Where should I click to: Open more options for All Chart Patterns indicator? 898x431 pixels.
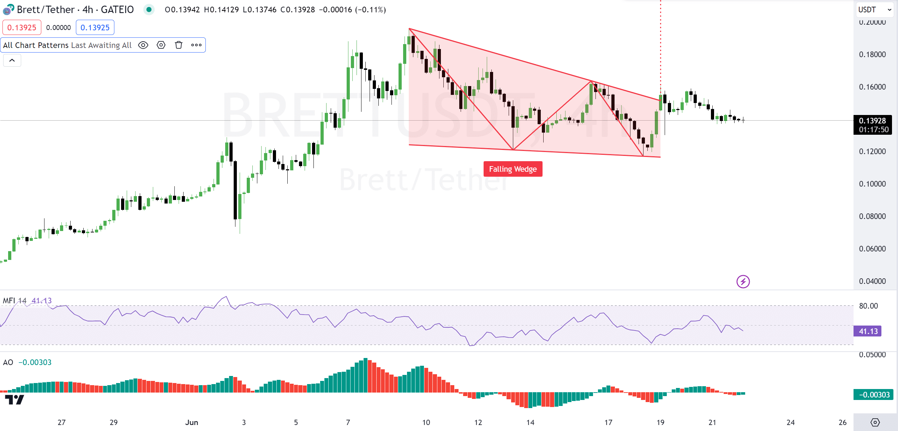pos(196,45)
